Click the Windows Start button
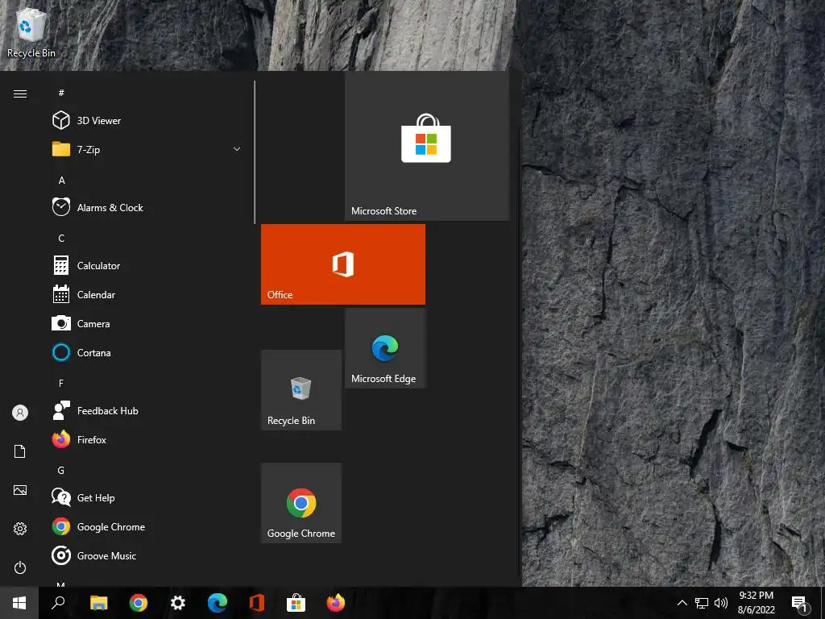Image resolution: width=825 pixels, height=619 pixels. click(x=19, y=603)
